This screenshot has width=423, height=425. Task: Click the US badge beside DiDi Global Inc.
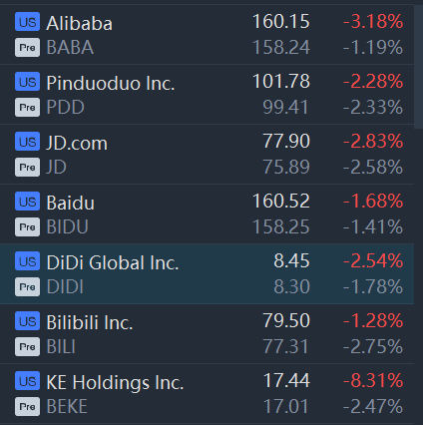coord(27,261)
